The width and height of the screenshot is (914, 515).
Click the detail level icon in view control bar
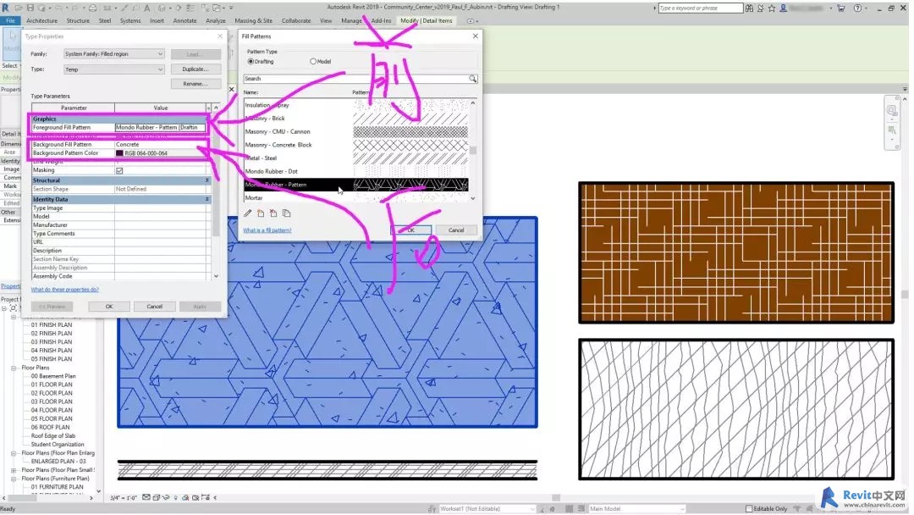coord(146,497)
